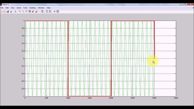Insert a legend via toolbar icon
Viewport: 194px width, 109px height.
pos(50,12)
